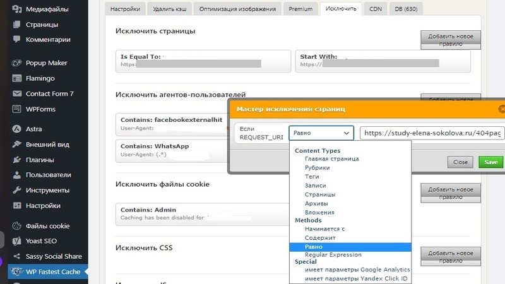505x284 pixels.
Task: Choose Теги option in the list
Action: (x=312, y=177)
